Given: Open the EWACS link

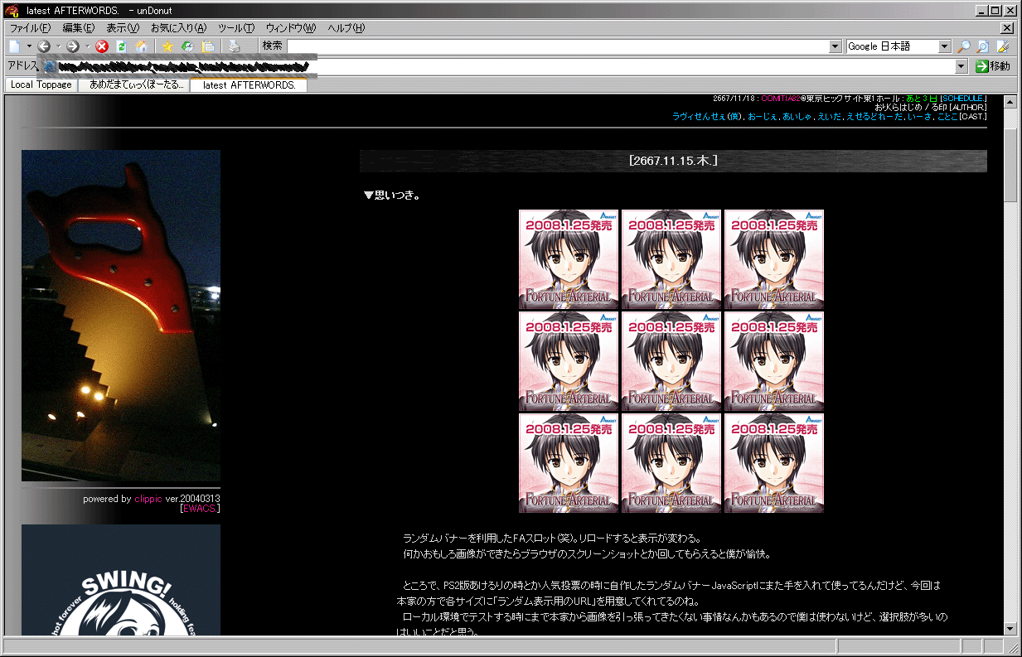Looking at the screenshot, I should pos(200,509).
